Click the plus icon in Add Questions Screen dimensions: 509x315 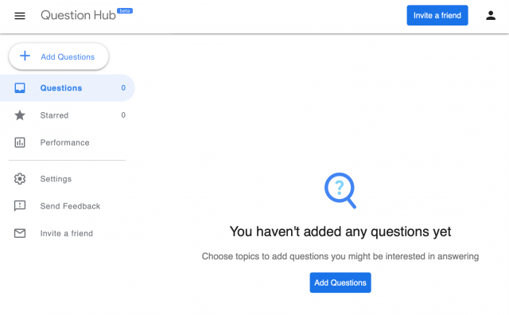point(25,56)
